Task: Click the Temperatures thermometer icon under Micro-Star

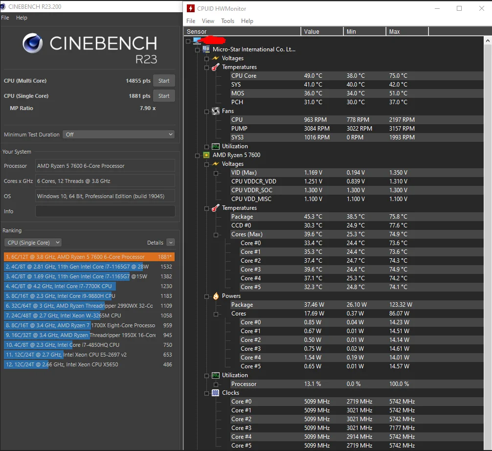Action: click(x=215, y=67)
